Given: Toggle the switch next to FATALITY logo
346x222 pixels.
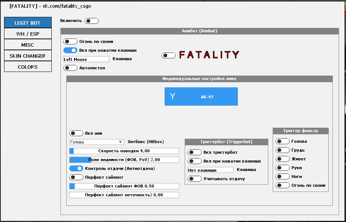Looking at the screenshot, I should pos(169,55).
